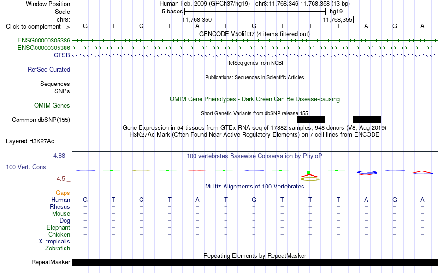This screenshot has height=273, width=438.
Task: Open the RefSeq Curated track label
Action: pyautogui.click(x=48, y=69)
